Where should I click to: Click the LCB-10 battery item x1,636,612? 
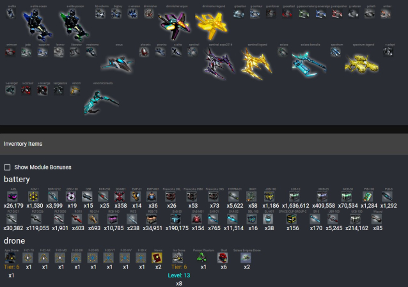point(294,197)
